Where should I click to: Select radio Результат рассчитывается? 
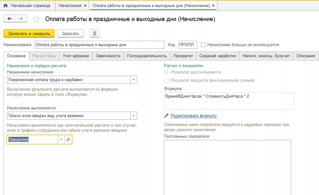point(166,72)
